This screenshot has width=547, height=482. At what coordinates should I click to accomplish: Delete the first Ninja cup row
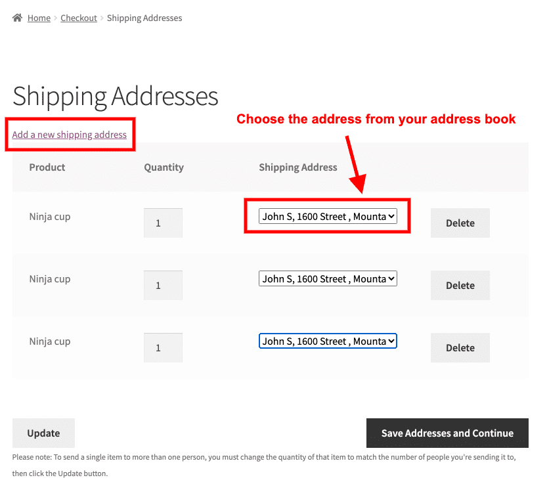pos(460,223)
